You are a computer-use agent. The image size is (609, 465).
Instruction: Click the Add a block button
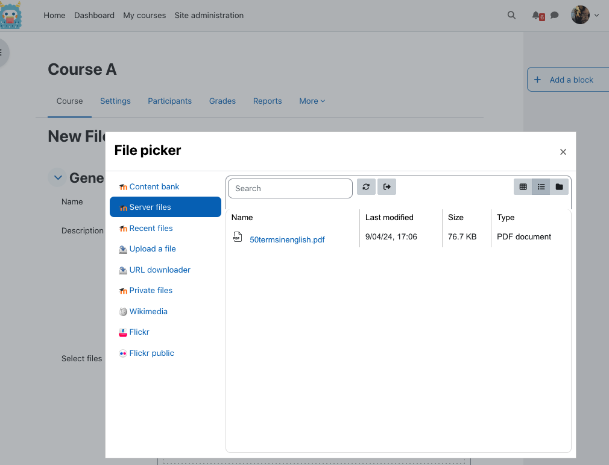coord(568,80)
